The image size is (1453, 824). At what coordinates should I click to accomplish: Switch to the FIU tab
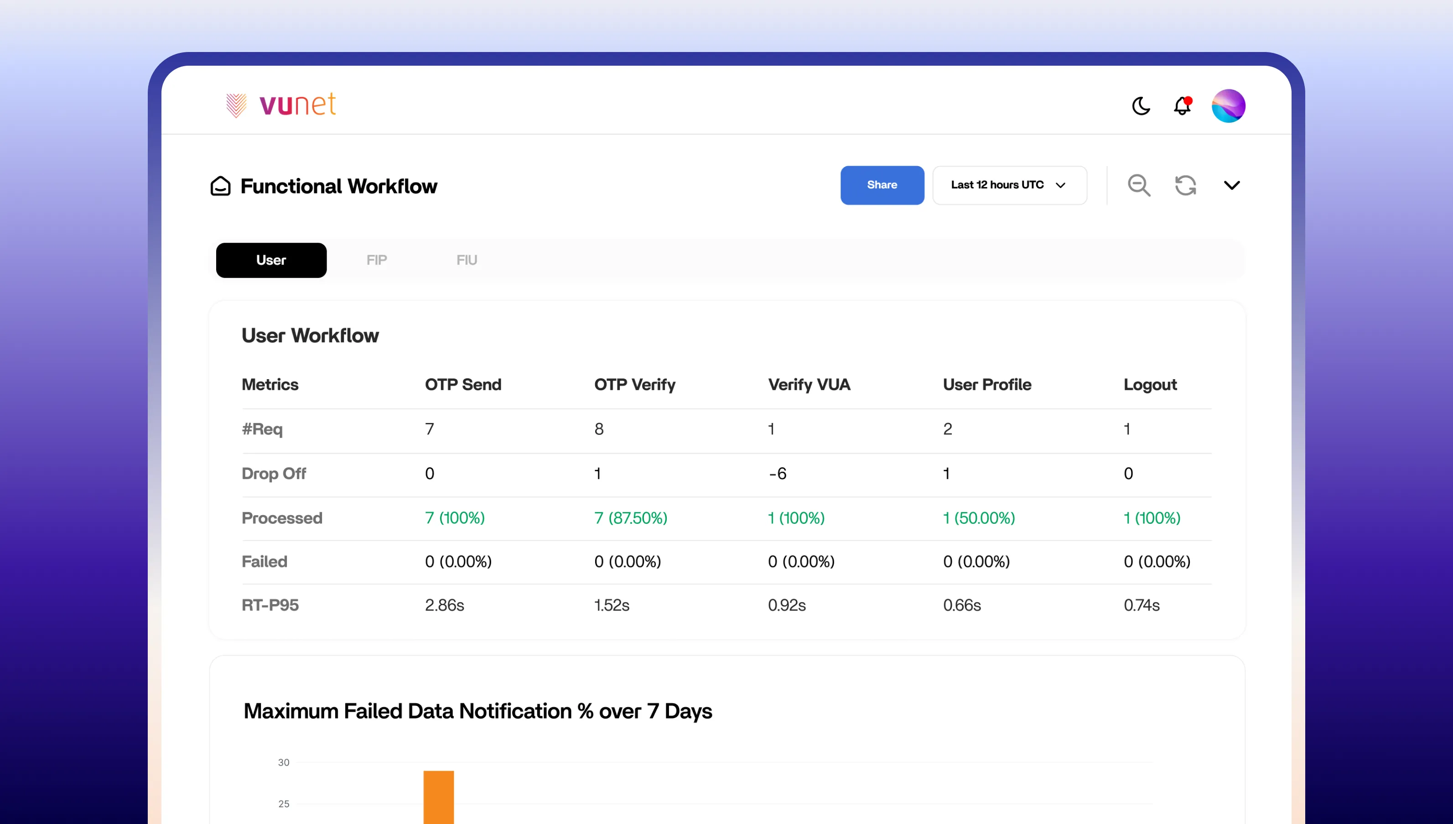pos(467,261)
